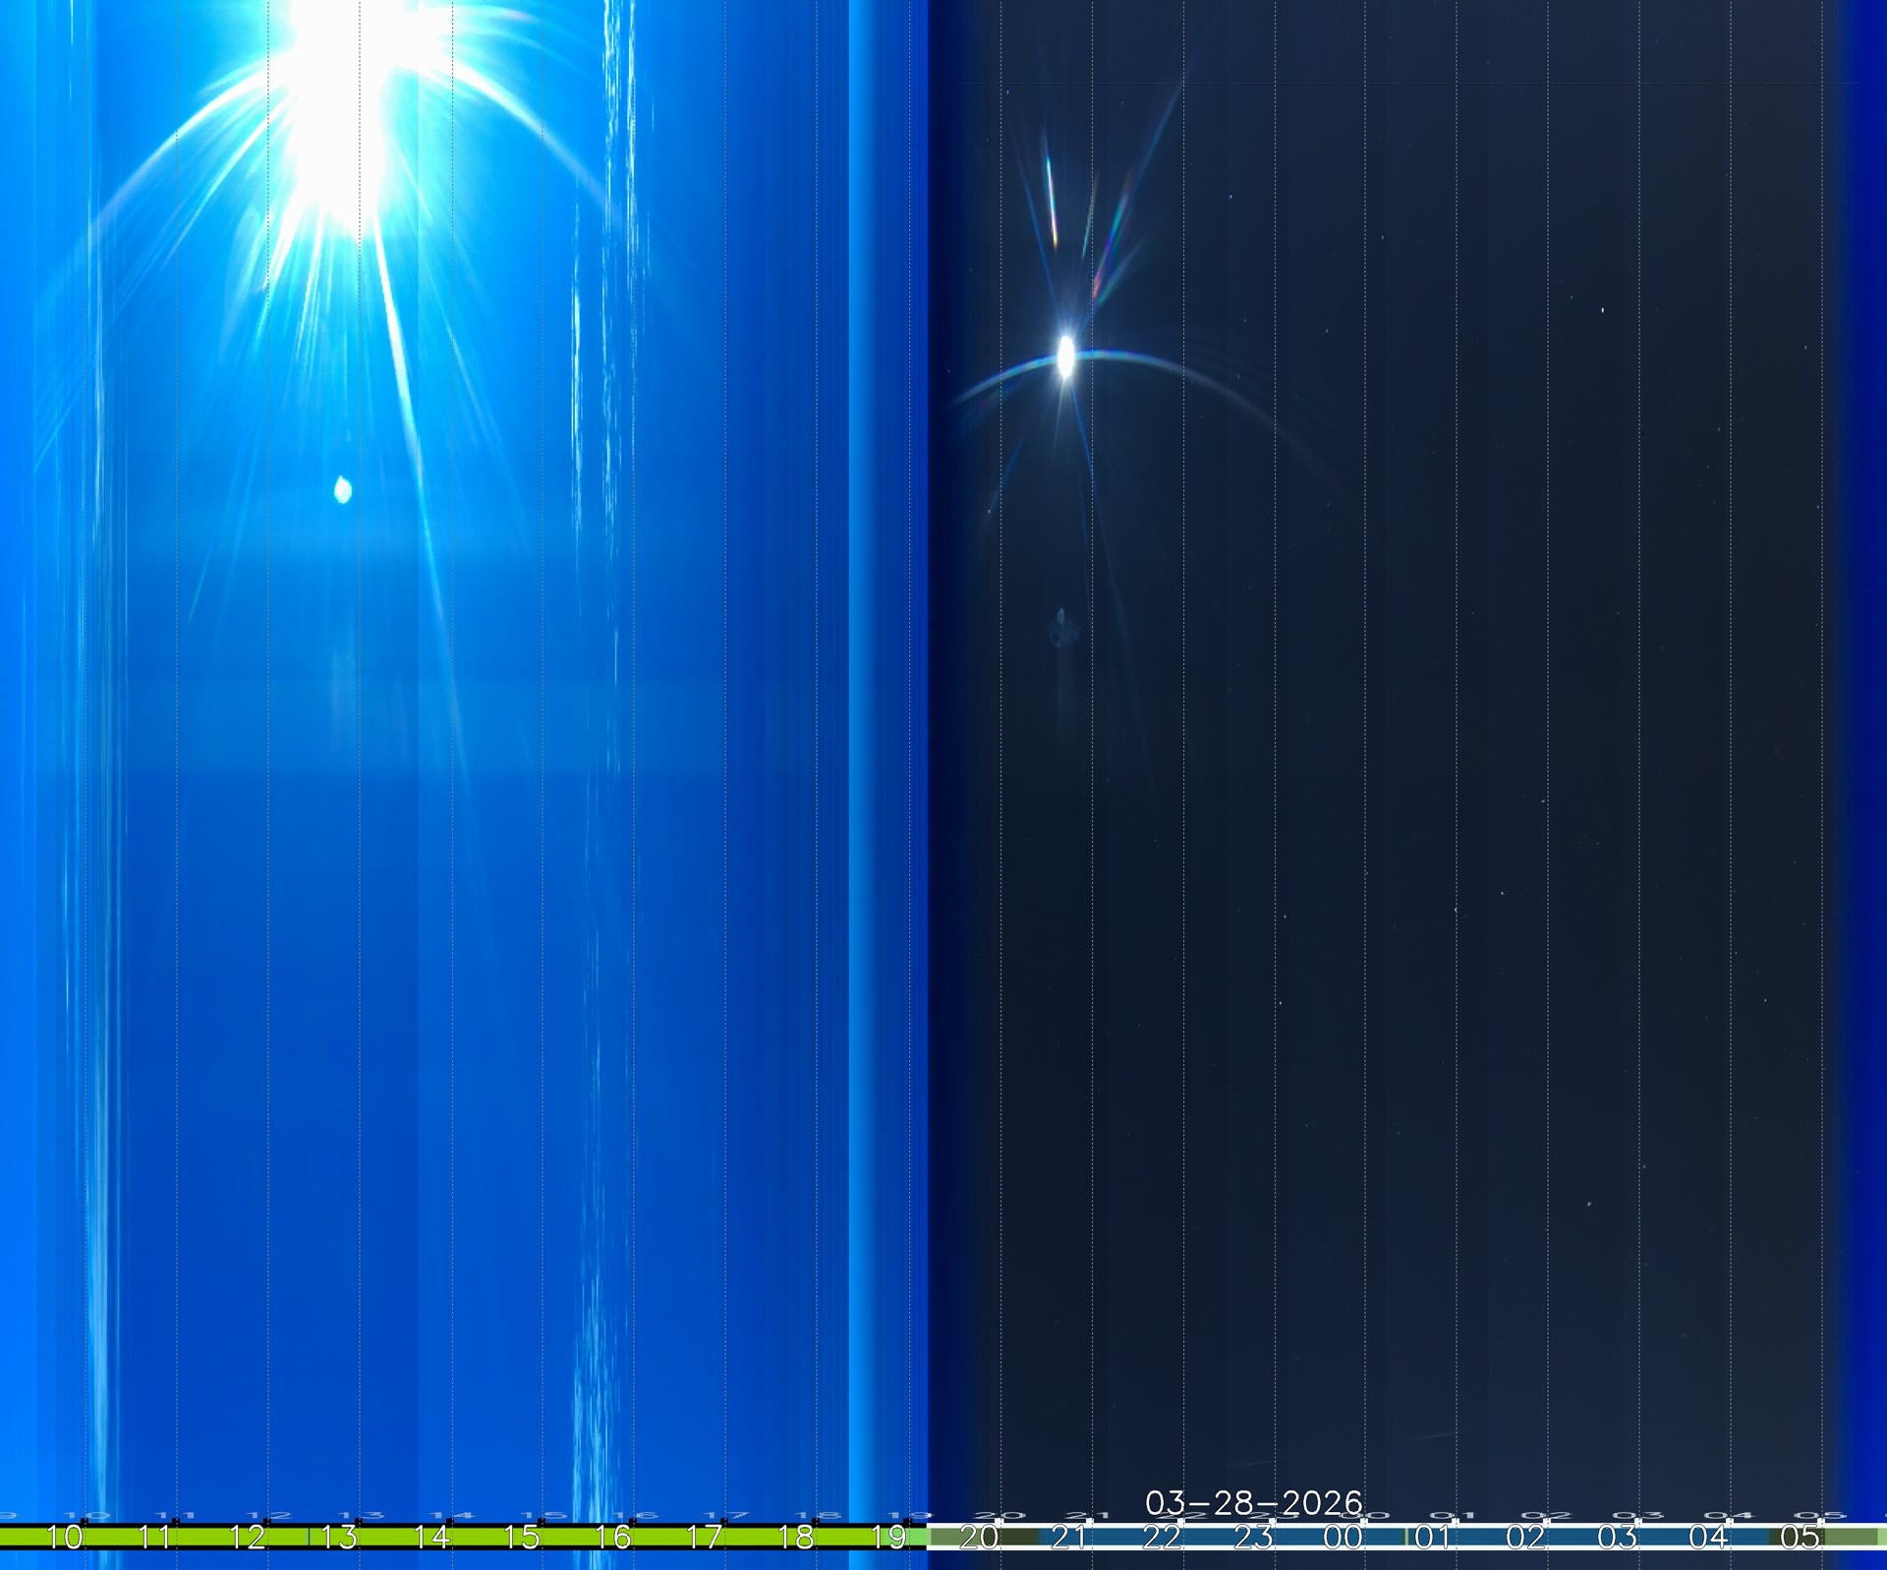Select the 15 hour timeline label
The width and height of the screenshot is (1887, 1570).
[522, 1537]
